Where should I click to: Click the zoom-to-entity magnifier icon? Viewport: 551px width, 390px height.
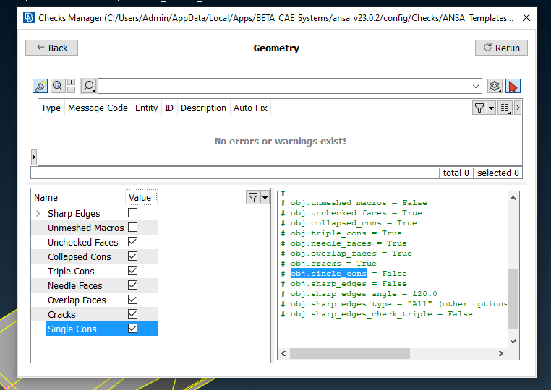(x=58, y=86)
